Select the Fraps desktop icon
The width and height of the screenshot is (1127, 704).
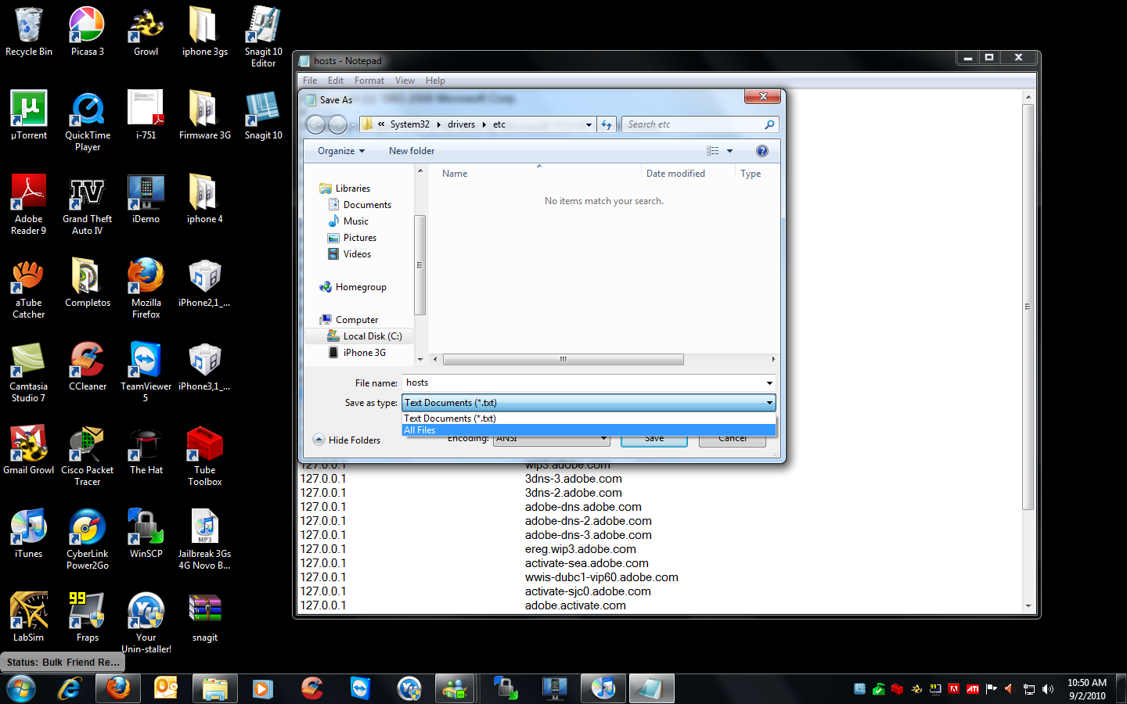point(88,617)
